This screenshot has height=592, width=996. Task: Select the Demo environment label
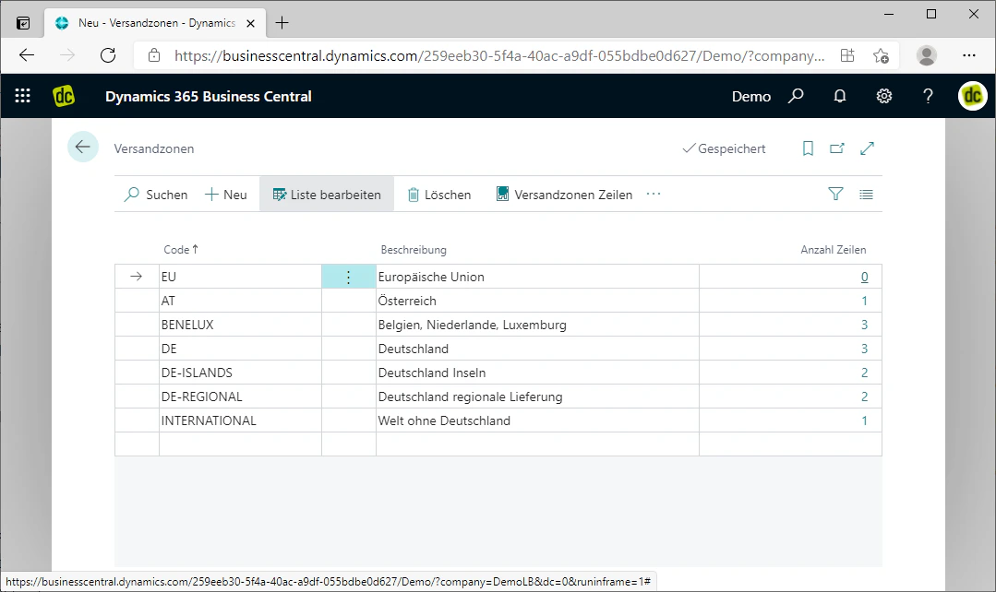pos(750,97)
